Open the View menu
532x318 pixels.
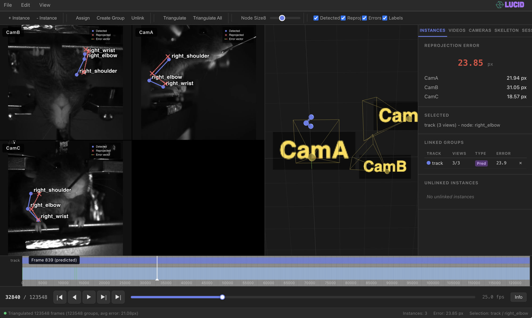tap(44, 5)
